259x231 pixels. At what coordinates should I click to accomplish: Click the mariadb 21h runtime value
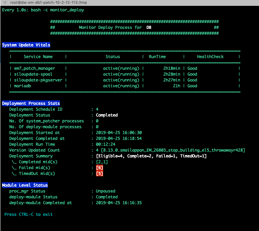(x=176, y=86)
